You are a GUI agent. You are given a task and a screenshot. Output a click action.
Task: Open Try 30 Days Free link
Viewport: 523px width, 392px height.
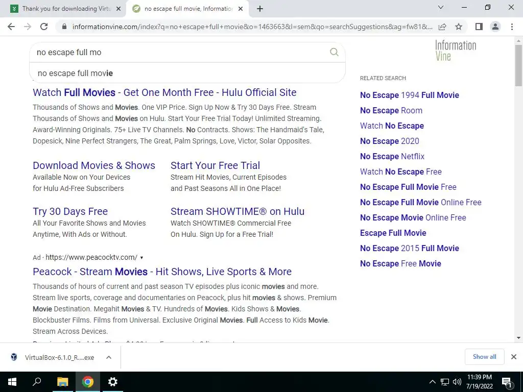(70, 211)
